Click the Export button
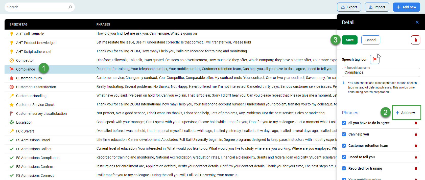425x180 pixels. click(x=349, y=7)
